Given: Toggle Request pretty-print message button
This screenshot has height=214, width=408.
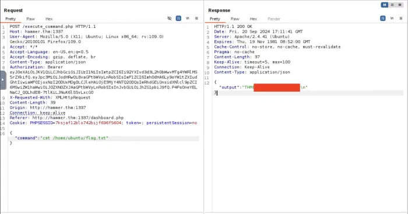Looking at the screenshot, I should pos(178,18).
